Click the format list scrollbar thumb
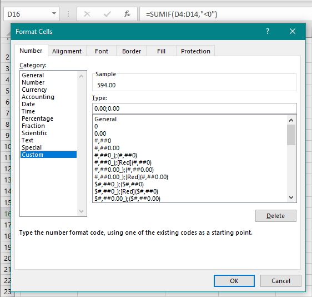The height and width of the screenshot is (297, 312). pyautogui.click(x=291, y=135)
